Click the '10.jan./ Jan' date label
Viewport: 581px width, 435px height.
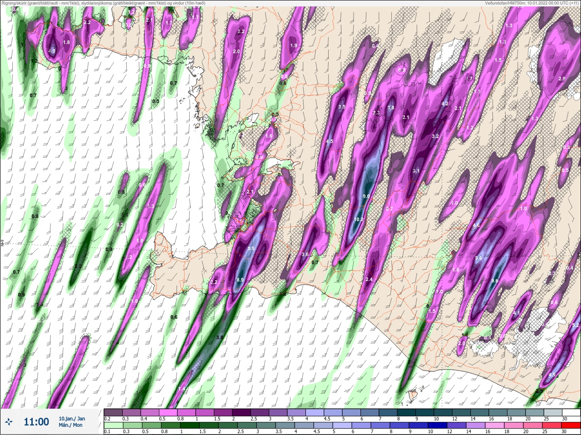tap(72, 418)
